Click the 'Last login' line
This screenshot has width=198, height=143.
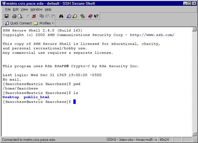(52, 75)
